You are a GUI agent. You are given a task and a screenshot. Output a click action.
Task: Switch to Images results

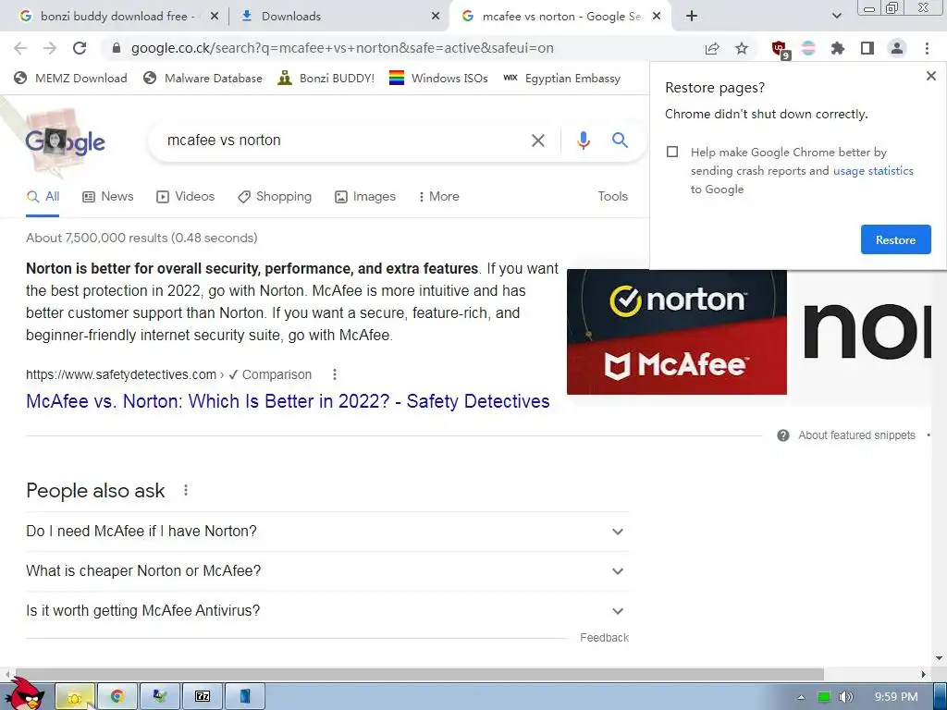365,197
